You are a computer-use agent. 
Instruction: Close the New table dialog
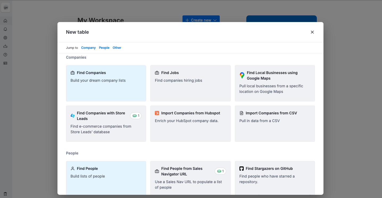tap(312, 32)
